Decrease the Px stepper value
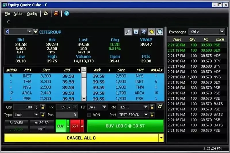The width and height of the screenshot is (230, 153). click(x=75, y=109)
